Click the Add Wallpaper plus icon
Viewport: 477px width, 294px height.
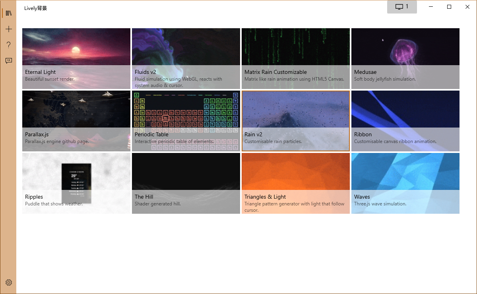click(x=9, y=29)
